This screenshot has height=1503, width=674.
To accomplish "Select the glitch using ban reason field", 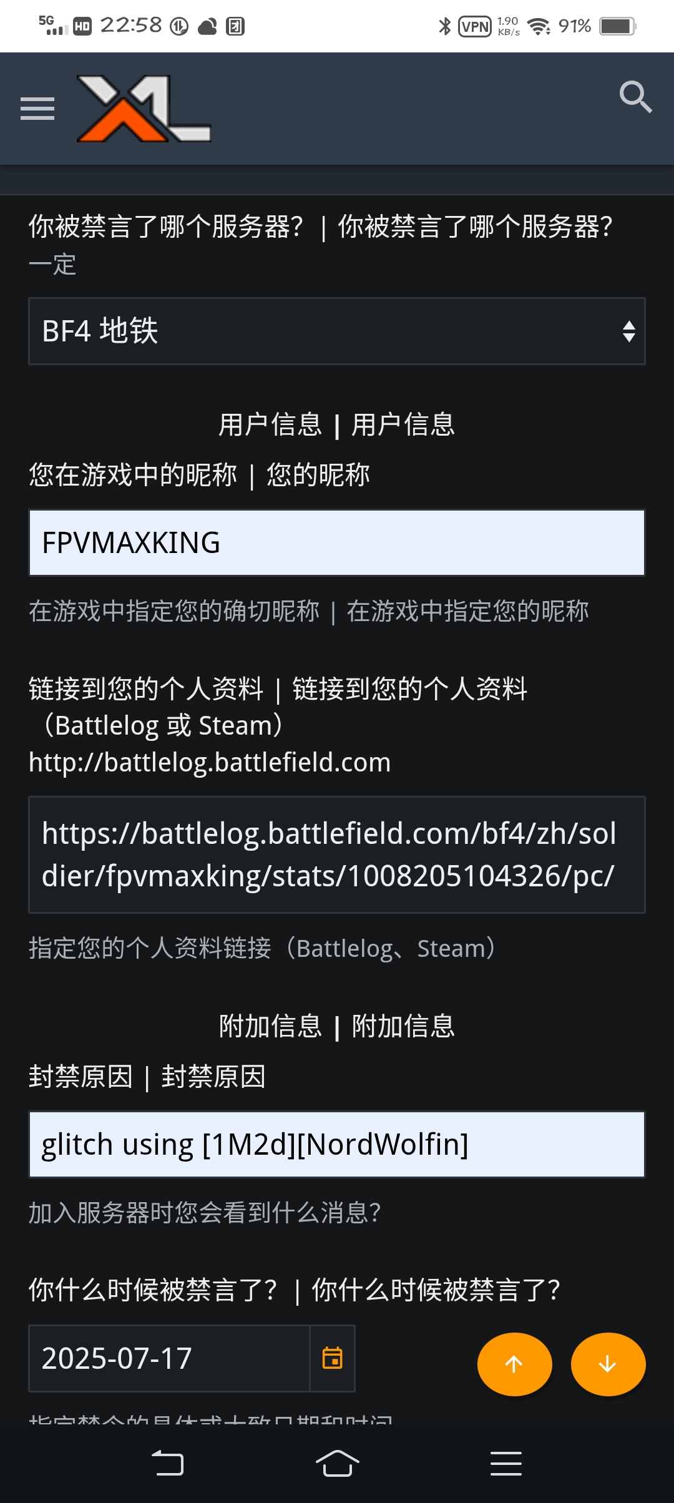I will [337, 1144].
